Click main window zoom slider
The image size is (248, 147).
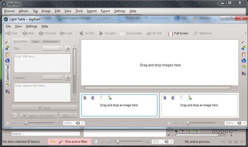(x=128, y=141)
